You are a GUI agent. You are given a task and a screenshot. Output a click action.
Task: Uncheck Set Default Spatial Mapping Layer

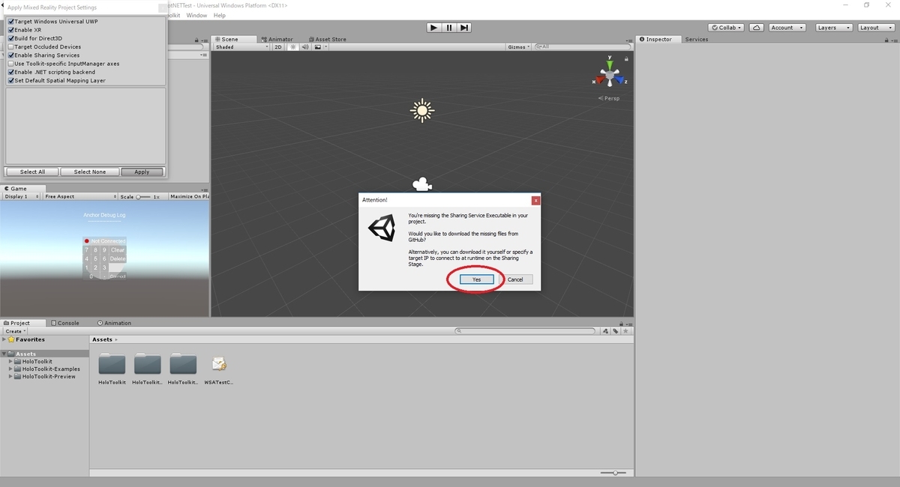coord(11,80)
